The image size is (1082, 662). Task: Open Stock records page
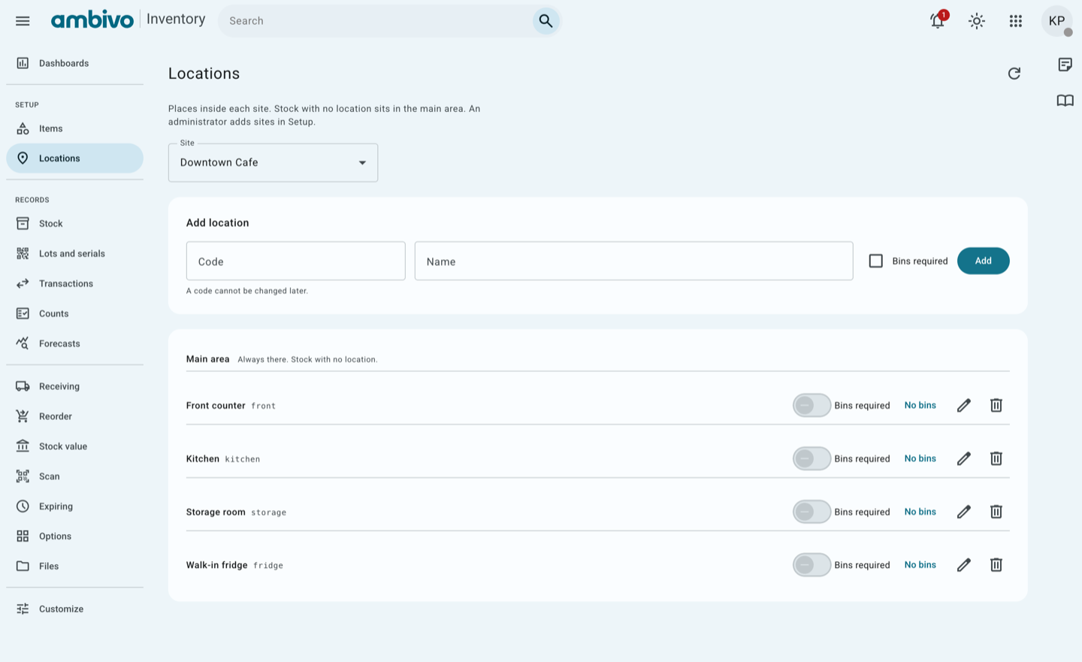[74, 224]
